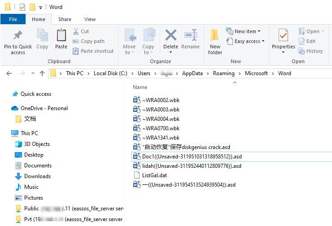Click the Back navigation arrow
This screenshot has height=226, width=332.
point(9,73)
